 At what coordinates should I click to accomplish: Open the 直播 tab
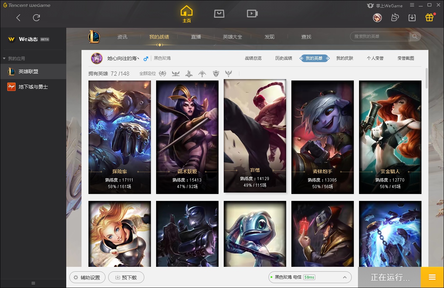pyautogui.click(x=196, y=37)
